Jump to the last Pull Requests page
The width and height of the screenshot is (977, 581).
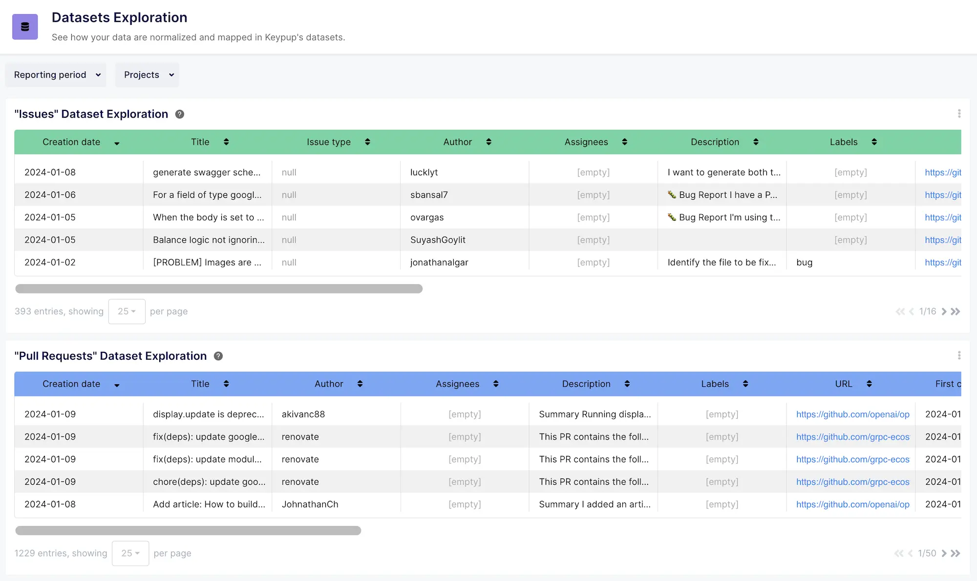tap(955, 553)
